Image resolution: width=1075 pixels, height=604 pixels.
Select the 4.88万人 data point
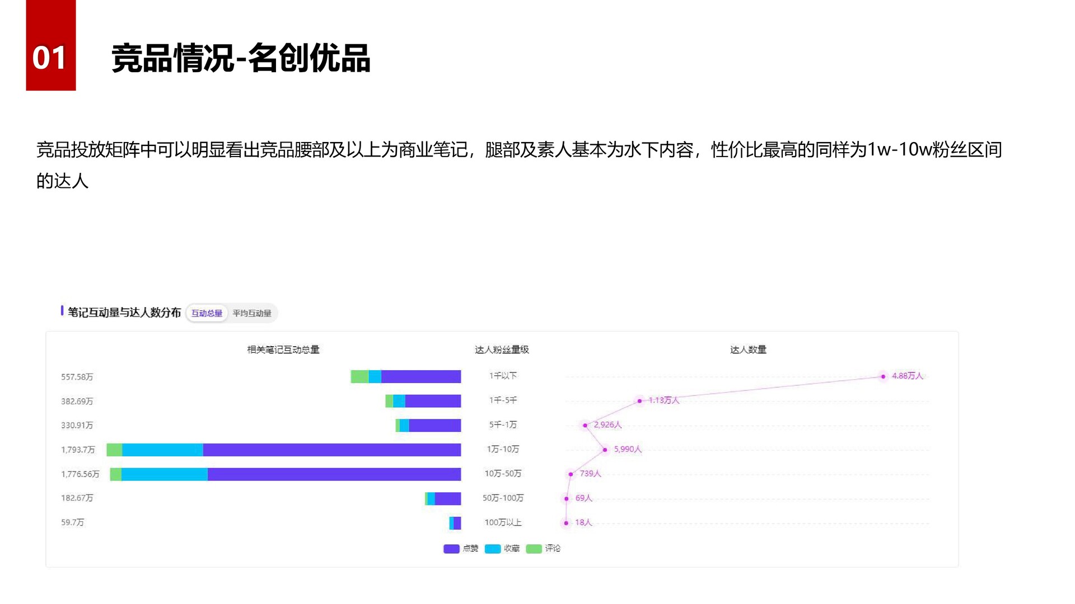883,376
